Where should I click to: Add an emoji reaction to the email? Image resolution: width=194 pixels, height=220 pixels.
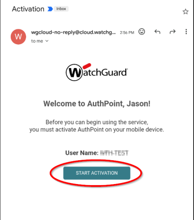142,32
